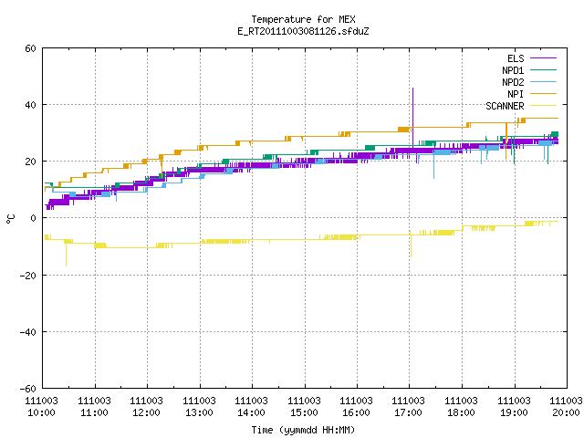The width and height of the screenshot is (584, 438).
Task: Click the SCANNER legend label
Action: (505, 106)
